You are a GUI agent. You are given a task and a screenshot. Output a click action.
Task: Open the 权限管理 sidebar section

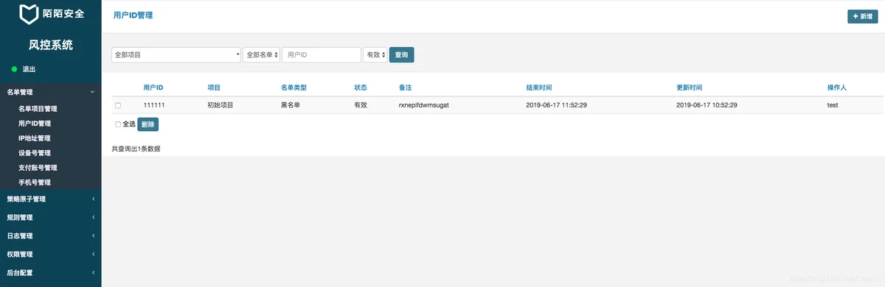coord(93,254)
